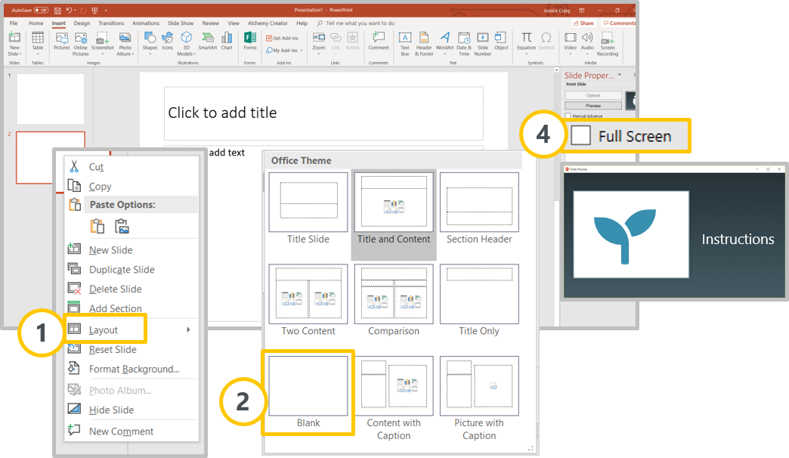Enable the Manual Advance checkbox
Screen dimensions: 789x458
(x=568, y=116)
